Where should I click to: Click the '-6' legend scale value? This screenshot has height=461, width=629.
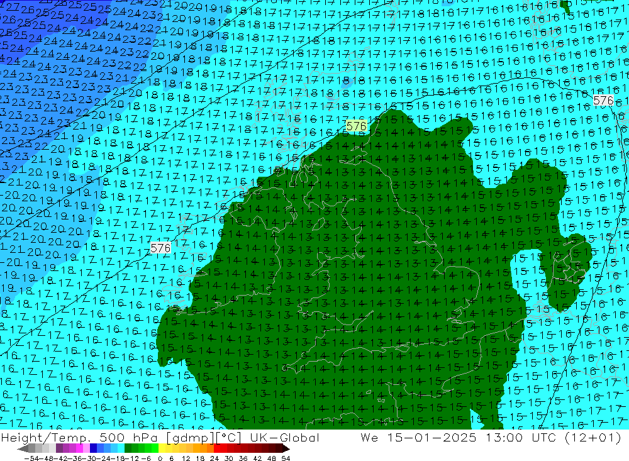146,458
